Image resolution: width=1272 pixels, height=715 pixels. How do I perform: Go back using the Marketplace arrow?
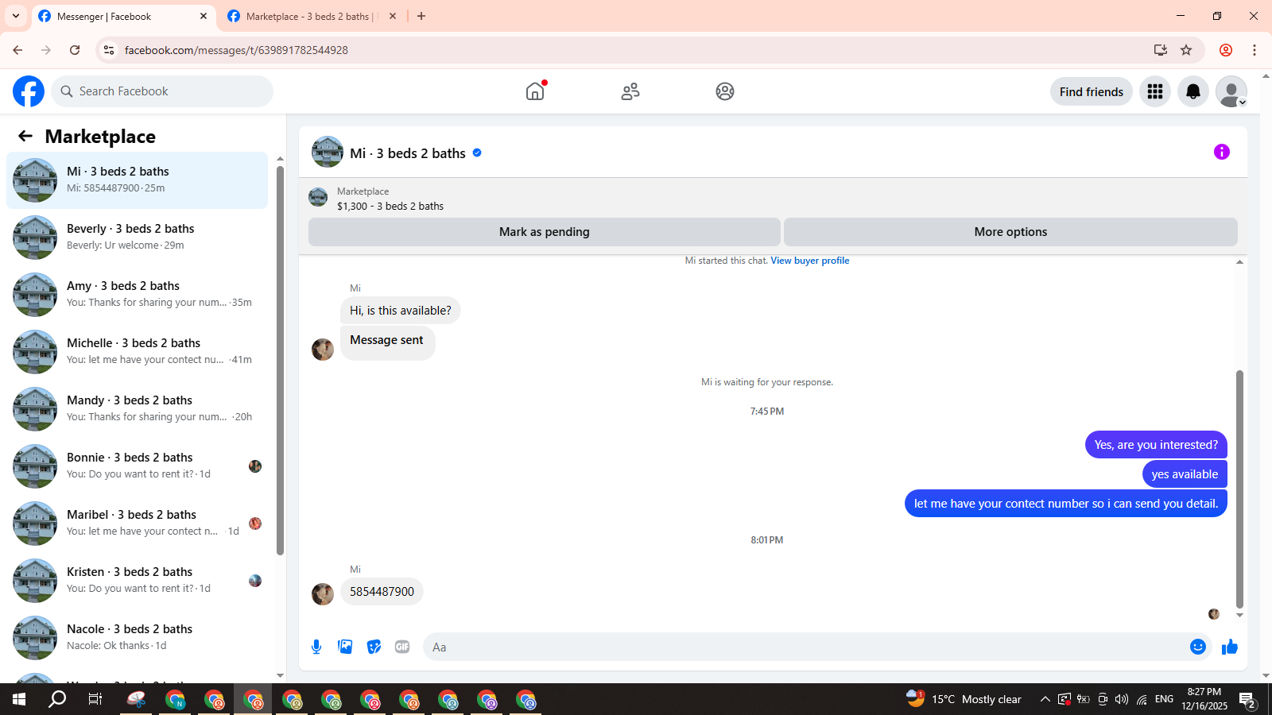pos(25,136)
